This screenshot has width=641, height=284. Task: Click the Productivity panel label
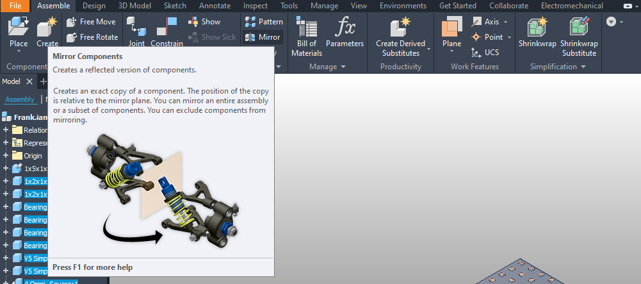(x=401, y=66)
